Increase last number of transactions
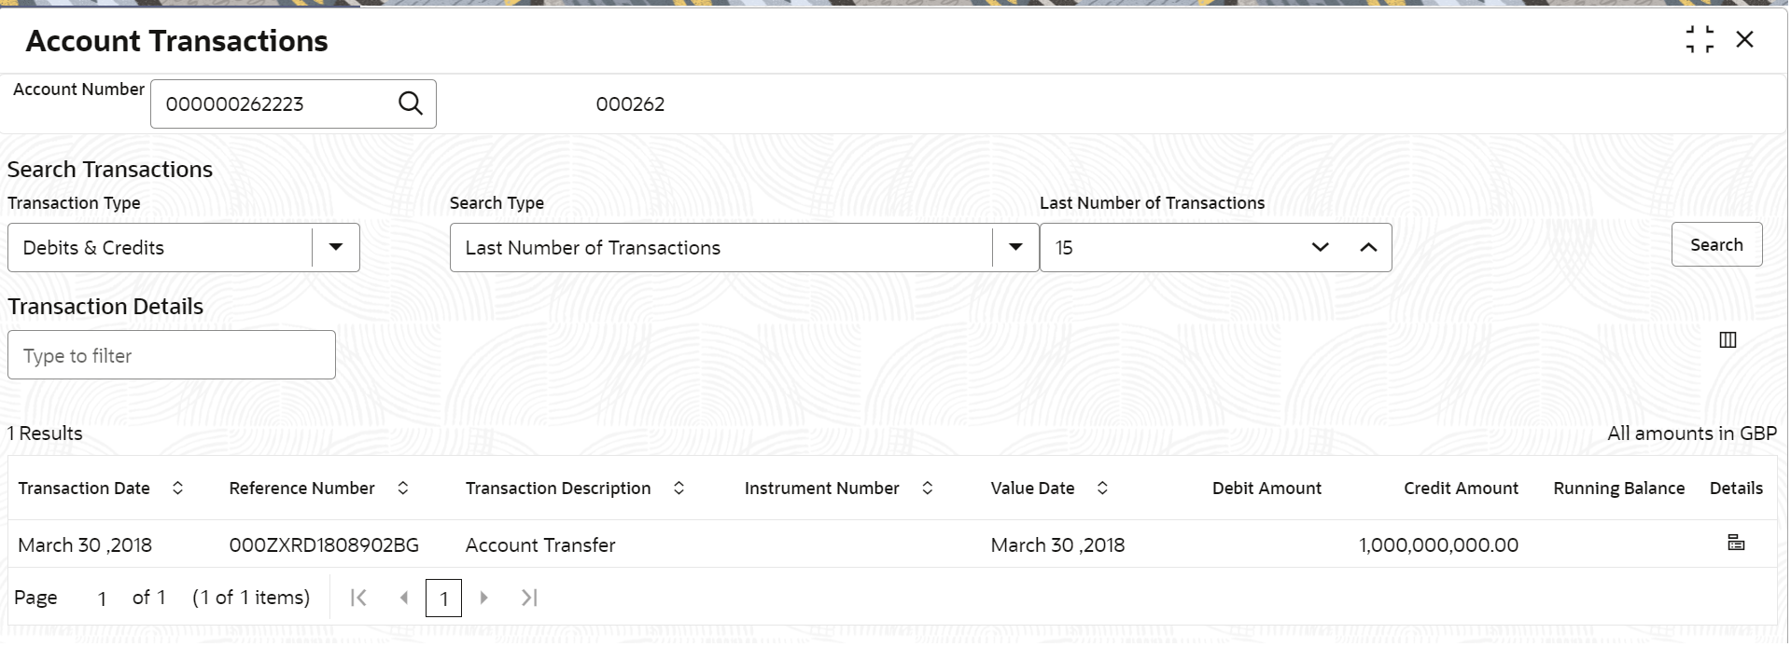Image resolution: width=1791 pixels, height=647 pixels. click(1368, 248)
